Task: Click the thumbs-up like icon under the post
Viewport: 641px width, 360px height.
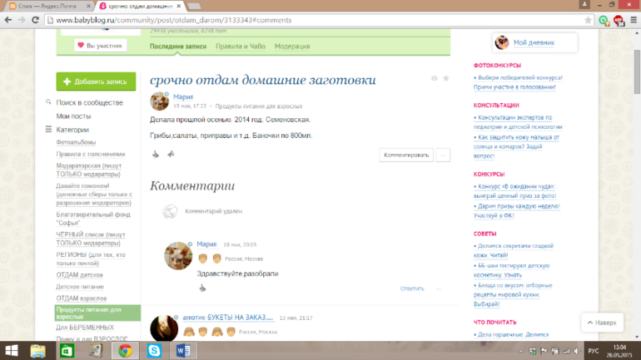Action: [156, 155]
